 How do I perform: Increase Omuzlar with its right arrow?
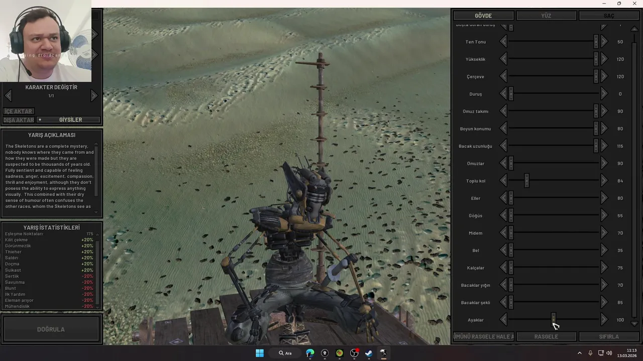(604, 163)
